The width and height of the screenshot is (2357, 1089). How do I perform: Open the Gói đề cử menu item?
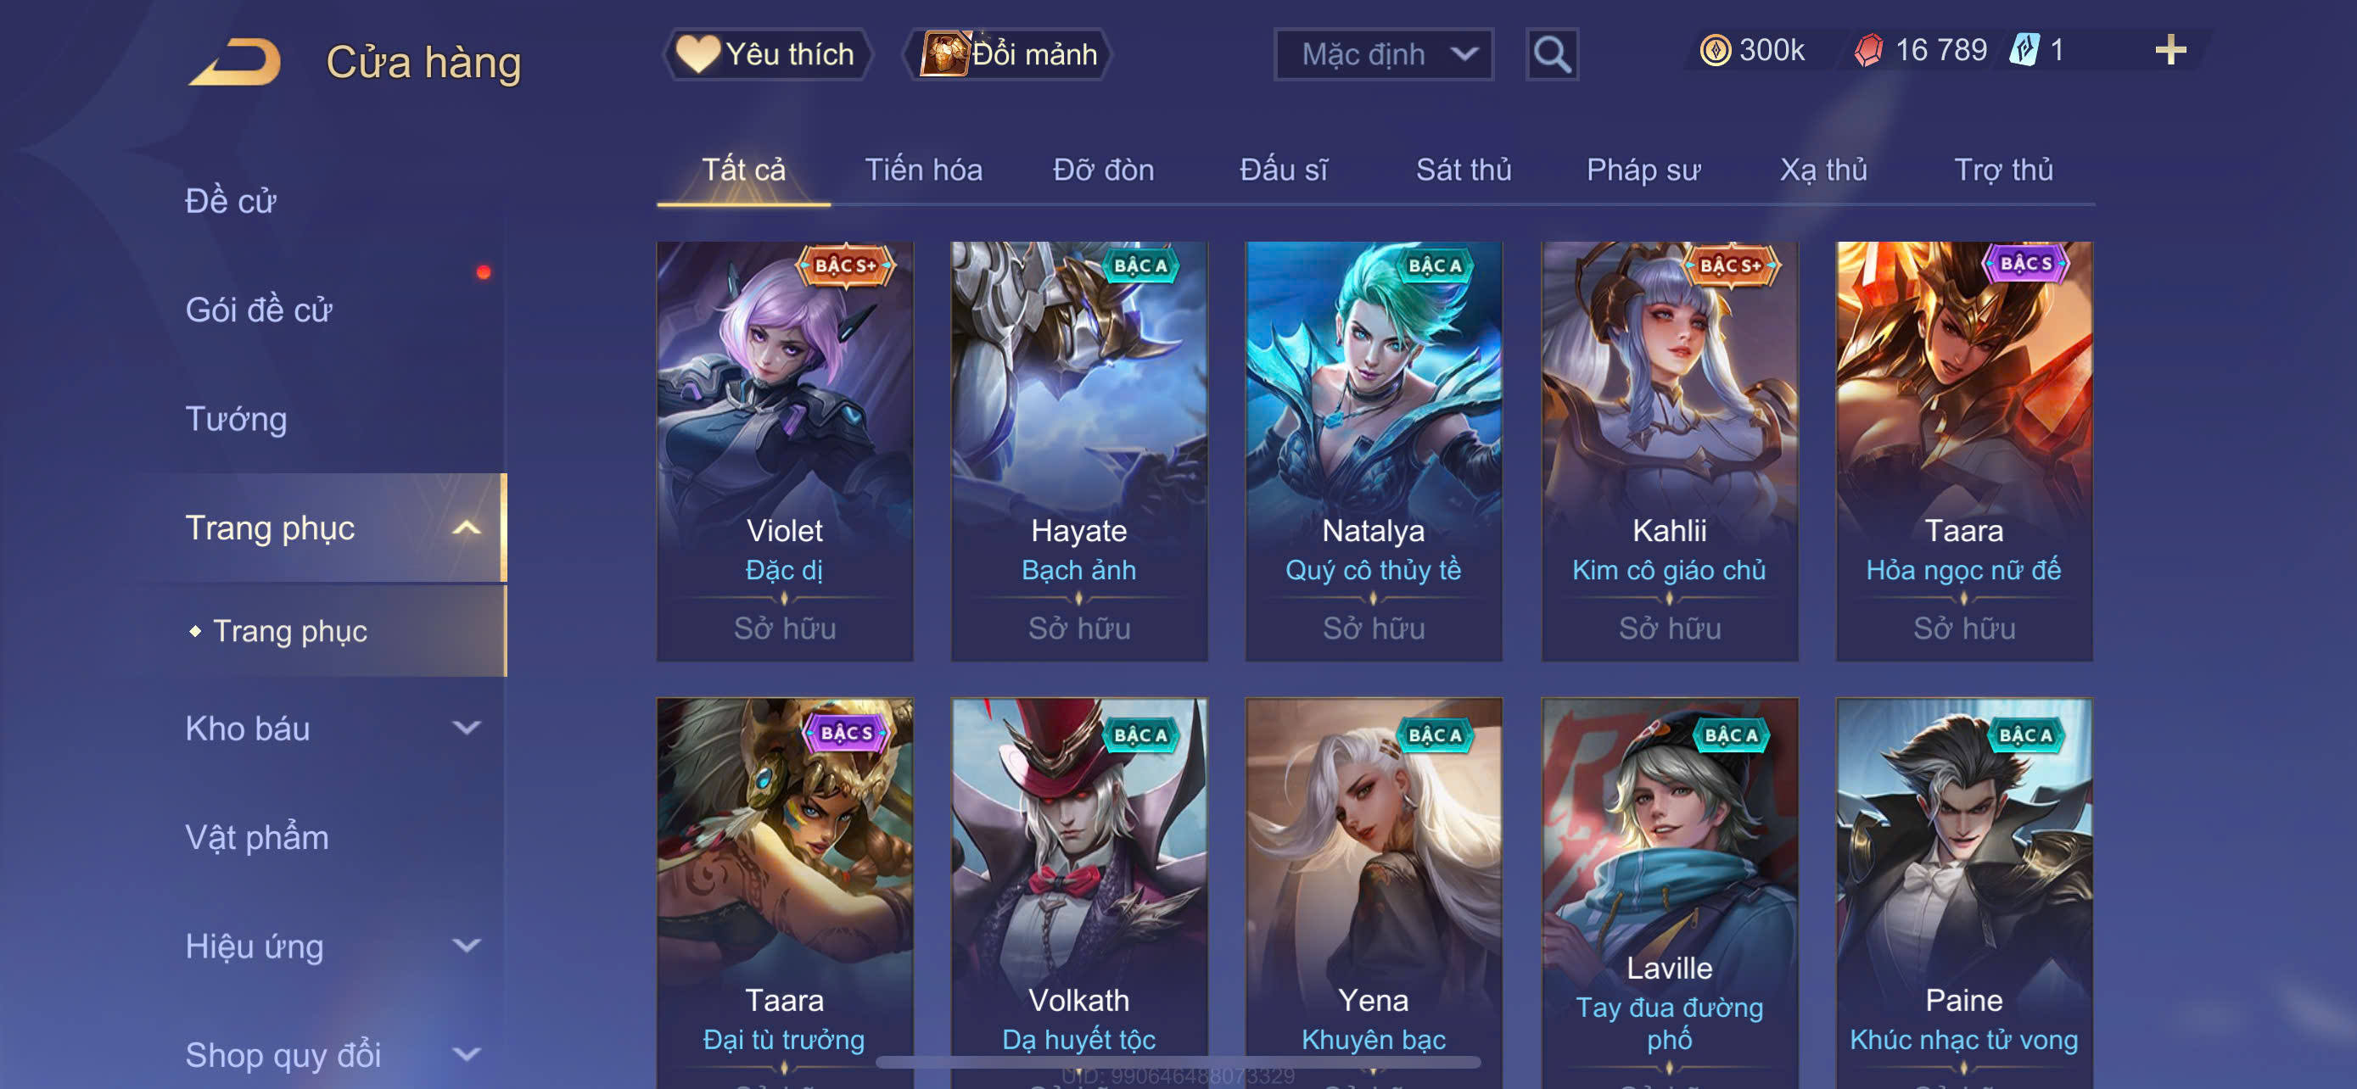pyautogui.click(x=258, y=310)
